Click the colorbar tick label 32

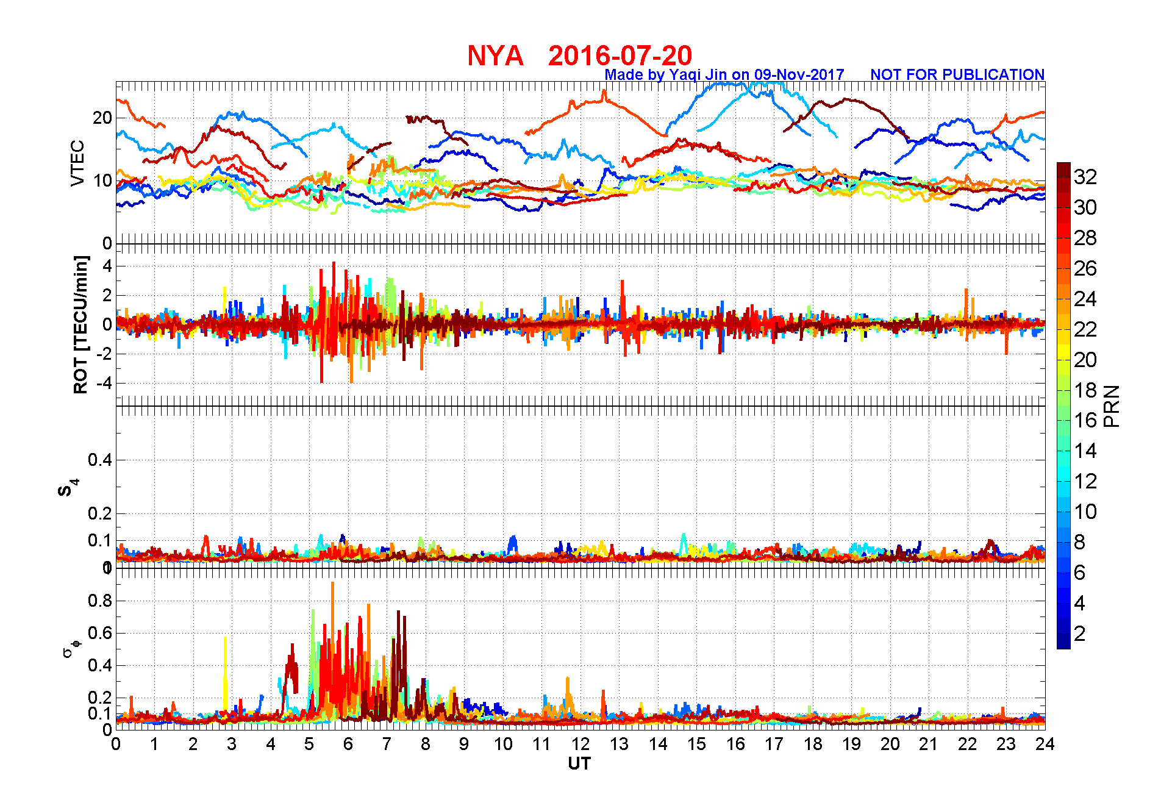coord(1085,177)
